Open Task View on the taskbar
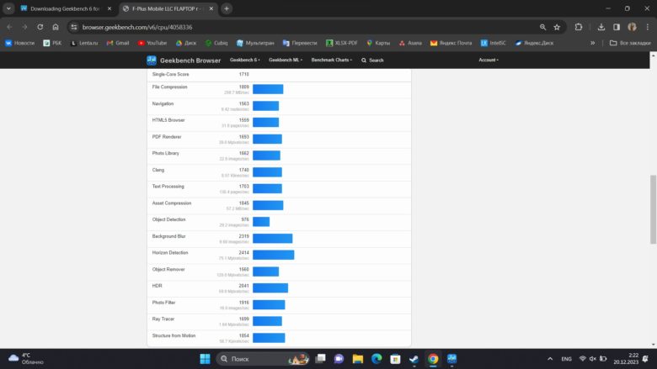 (x=321, y=359)
